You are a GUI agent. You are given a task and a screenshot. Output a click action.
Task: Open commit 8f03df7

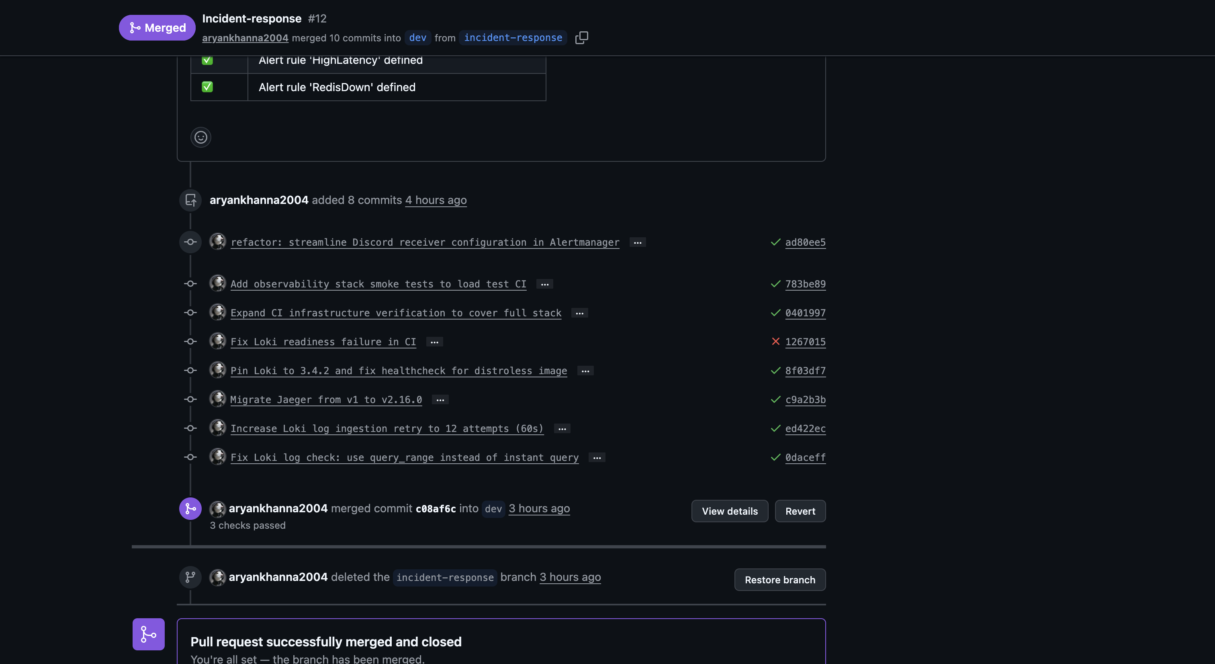click(805, 371)
